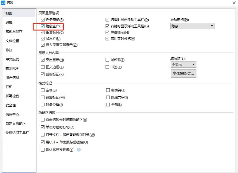This screenshot has height=173, width=238.
Task: Enable 双击选项卡时隐藏功能区(A) checkbox
Action: click(x=43, y=120)
